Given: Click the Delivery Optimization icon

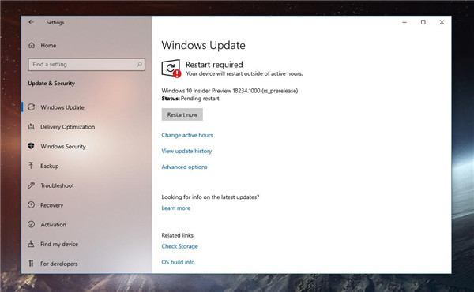Looking at the screenshot, I should tap(31, 127).
